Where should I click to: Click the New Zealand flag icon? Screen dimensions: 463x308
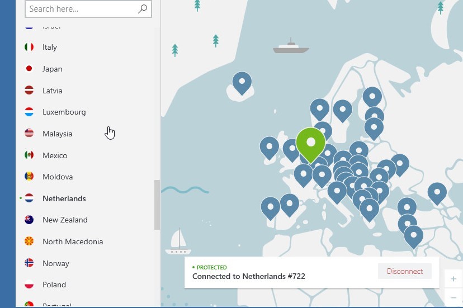[x=29, y=220]
